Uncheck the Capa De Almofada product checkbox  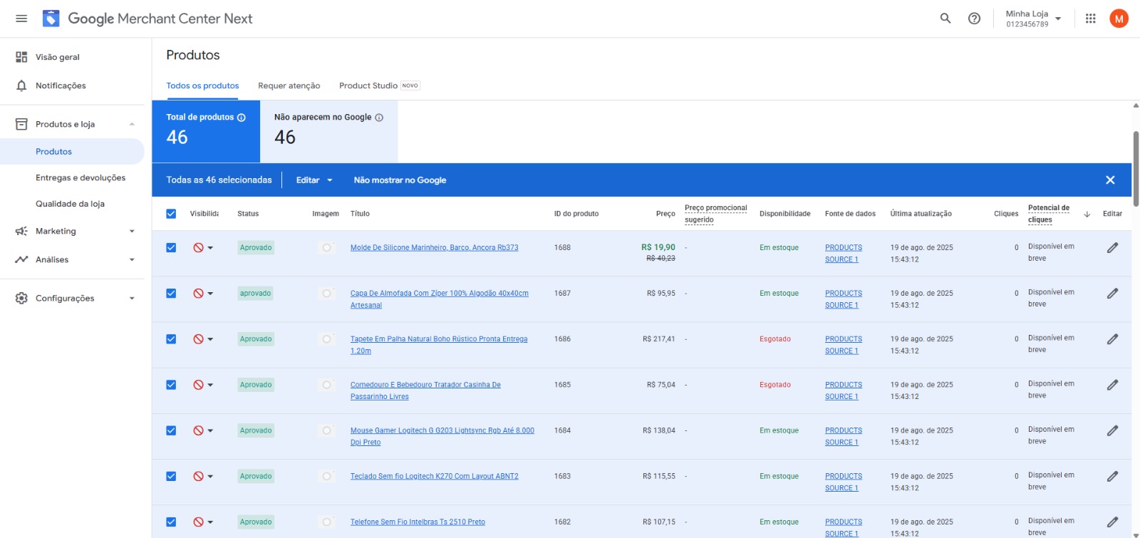pyautogui.click(x=171, y=294)
